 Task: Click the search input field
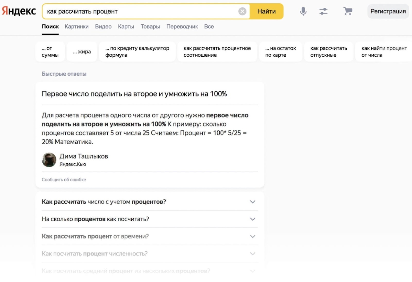(x=142, y=11)
